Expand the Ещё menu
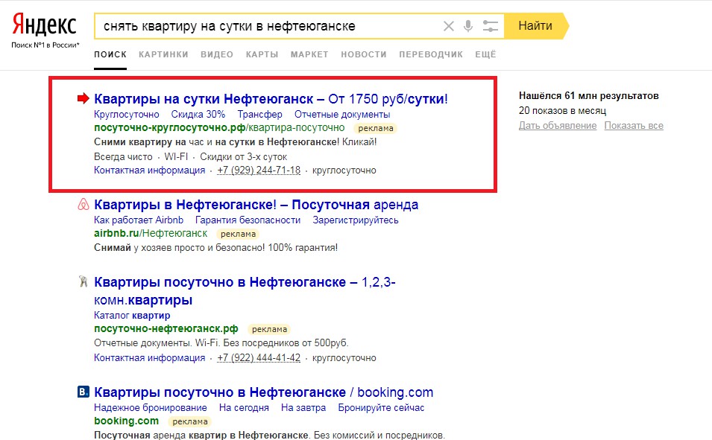The width and height of the screenshot is (712, 440). pyautogui.click(x=485, y=54)
